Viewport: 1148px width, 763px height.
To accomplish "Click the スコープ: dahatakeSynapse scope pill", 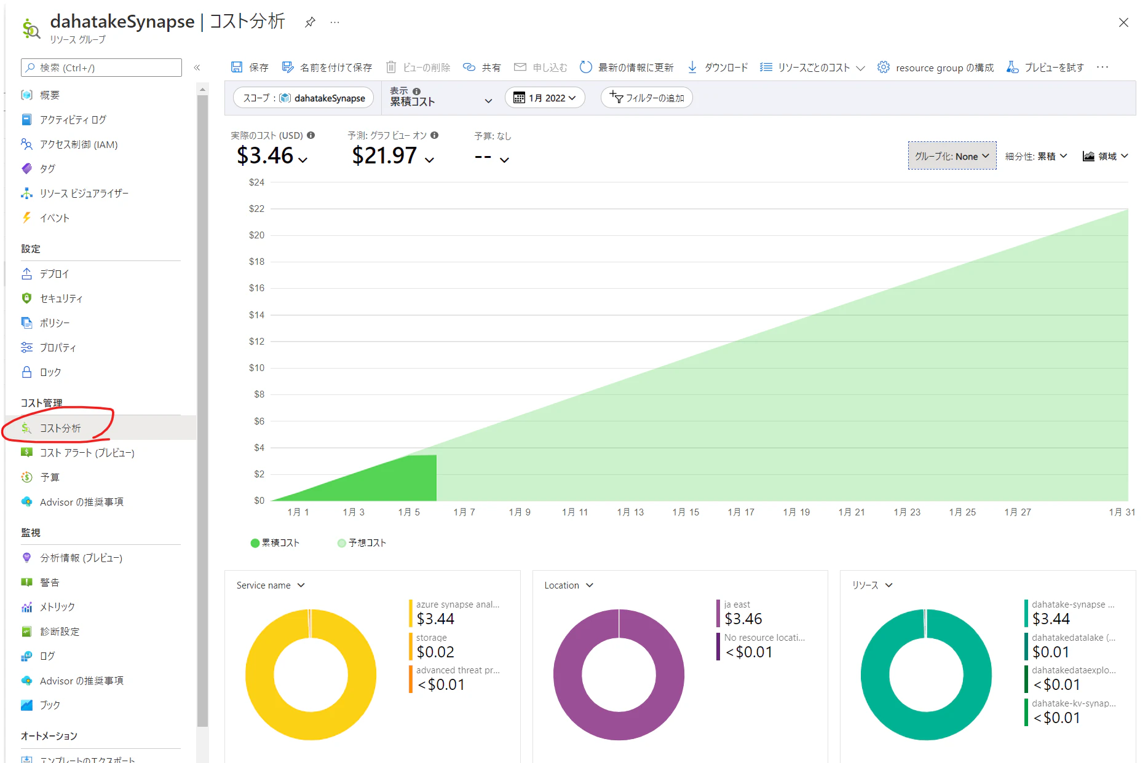I will (304, 98).
